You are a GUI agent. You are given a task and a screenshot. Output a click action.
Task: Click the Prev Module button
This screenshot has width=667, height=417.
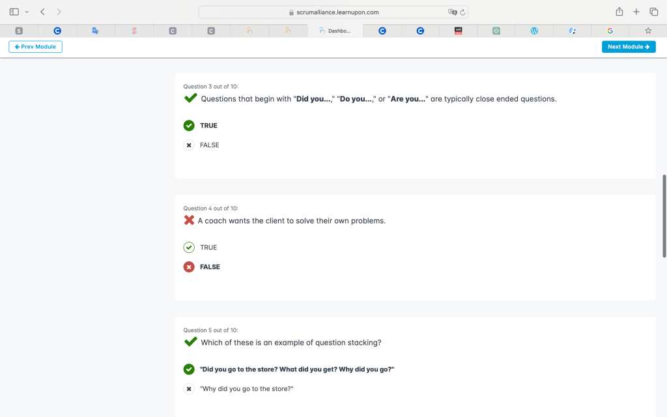[35, 47]
